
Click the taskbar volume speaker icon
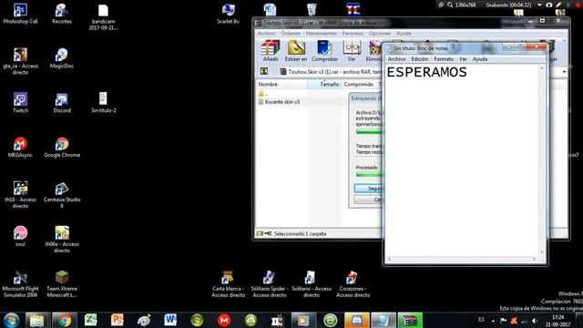coord(535,321)
